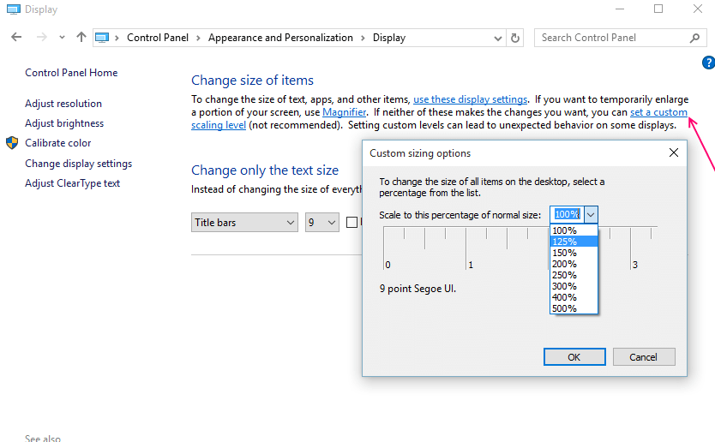Viewport: 715px width, 442px height.
Task: Open Help via blue question mark
Action: (709, 63)
